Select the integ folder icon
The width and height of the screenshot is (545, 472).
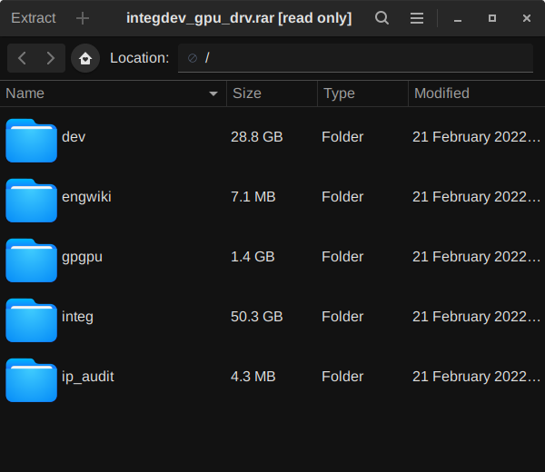[x=32, y=320]
